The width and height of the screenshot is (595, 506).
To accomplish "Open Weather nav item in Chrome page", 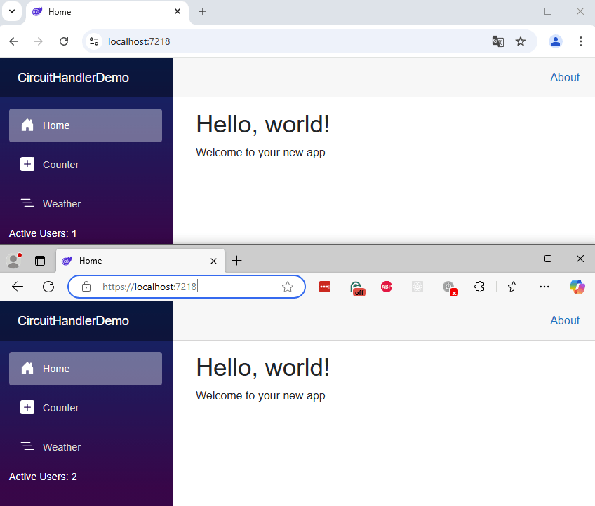I will pyautogui.click(x=86, y=204).
